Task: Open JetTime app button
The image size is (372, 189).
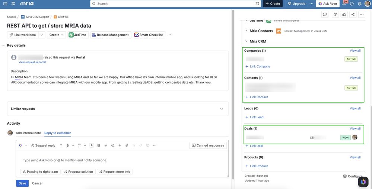Action: 78,35
